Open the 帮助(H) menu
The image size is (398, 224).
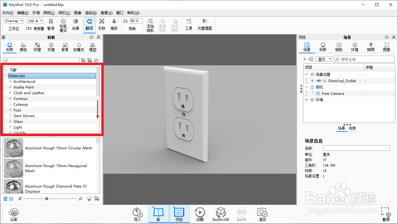tap(133, 13)
